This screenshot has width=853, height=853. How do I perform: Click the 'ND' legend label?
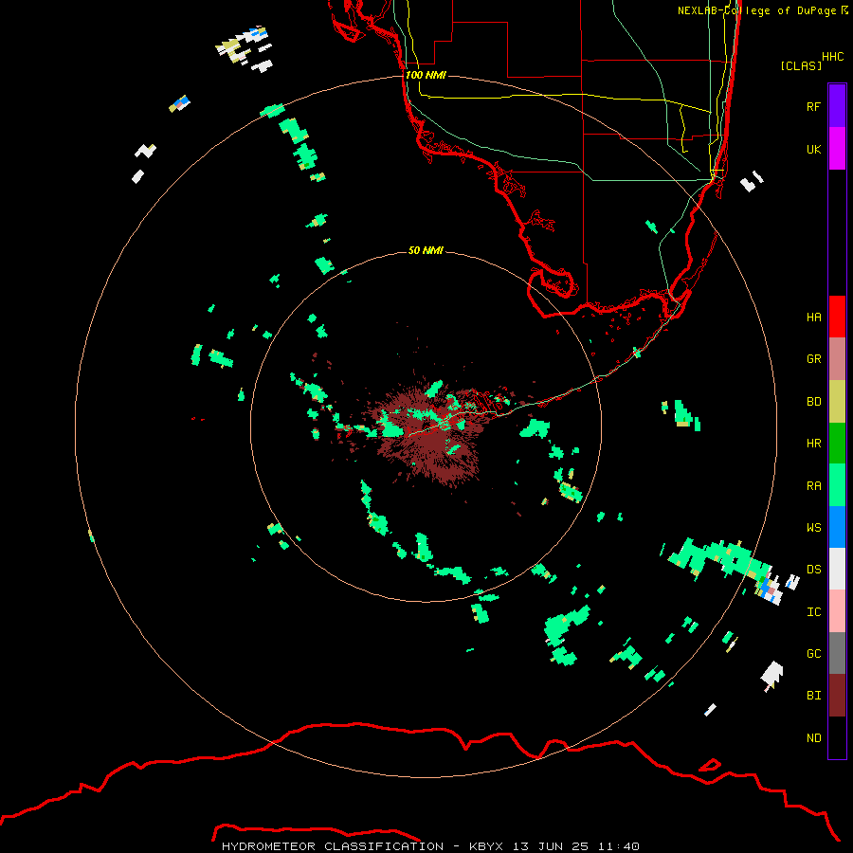pyautogui.click(x=813, y=738)
